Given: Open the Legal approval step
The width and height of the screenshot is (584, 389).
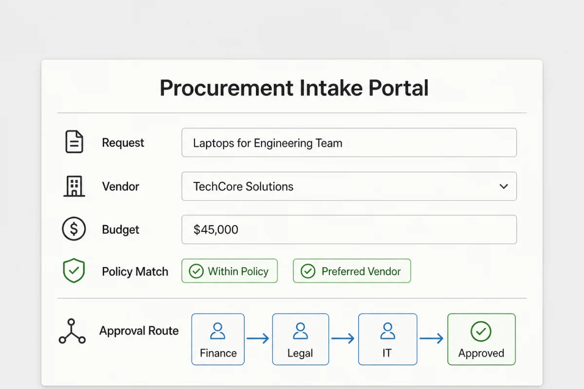Looking at the screenshot, I should [300, 339].
